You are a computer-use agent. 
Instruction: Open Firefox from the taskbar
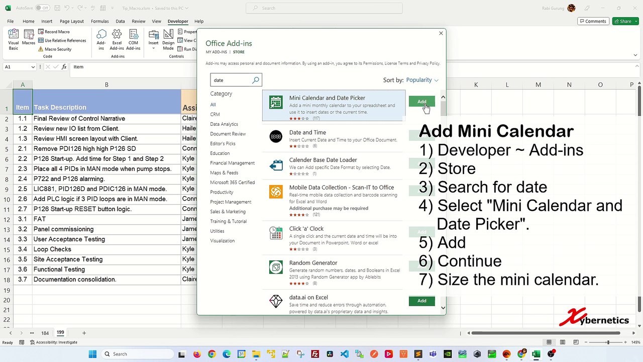pyautogui.click(x=196, y=354)
